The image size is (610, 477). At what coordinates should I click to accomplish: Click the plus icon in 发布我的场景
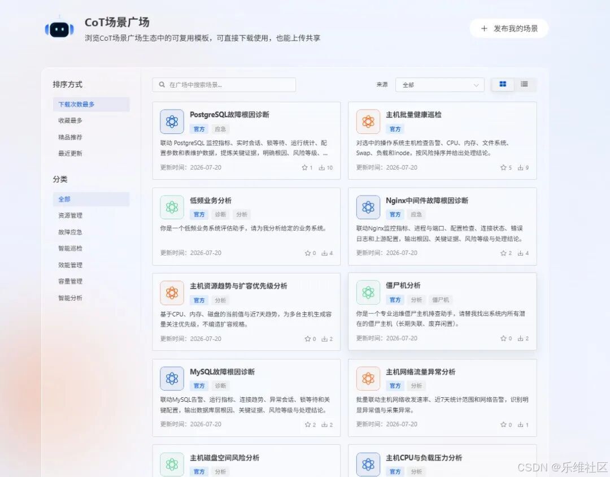[x=484, y=28]
